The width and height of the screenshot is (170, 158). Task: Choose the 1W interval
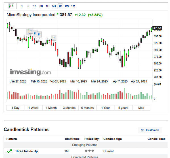coord(67,6)
